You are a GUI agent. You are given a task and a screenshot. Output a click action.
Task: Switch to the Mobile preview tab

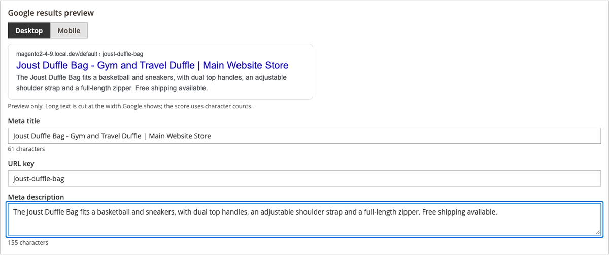(69, 30)
